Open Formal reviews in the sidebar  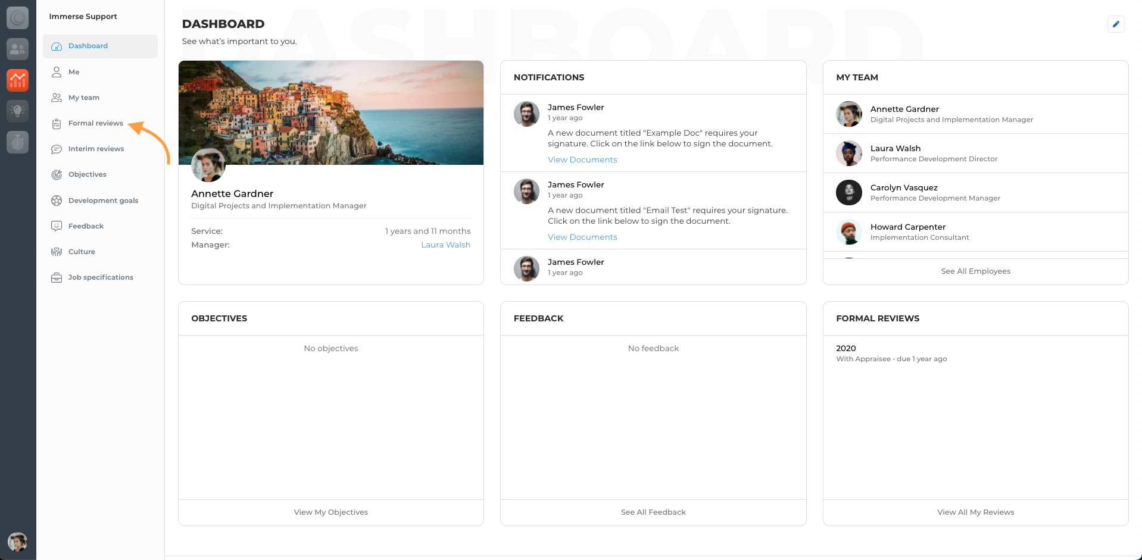click(100, 123)
